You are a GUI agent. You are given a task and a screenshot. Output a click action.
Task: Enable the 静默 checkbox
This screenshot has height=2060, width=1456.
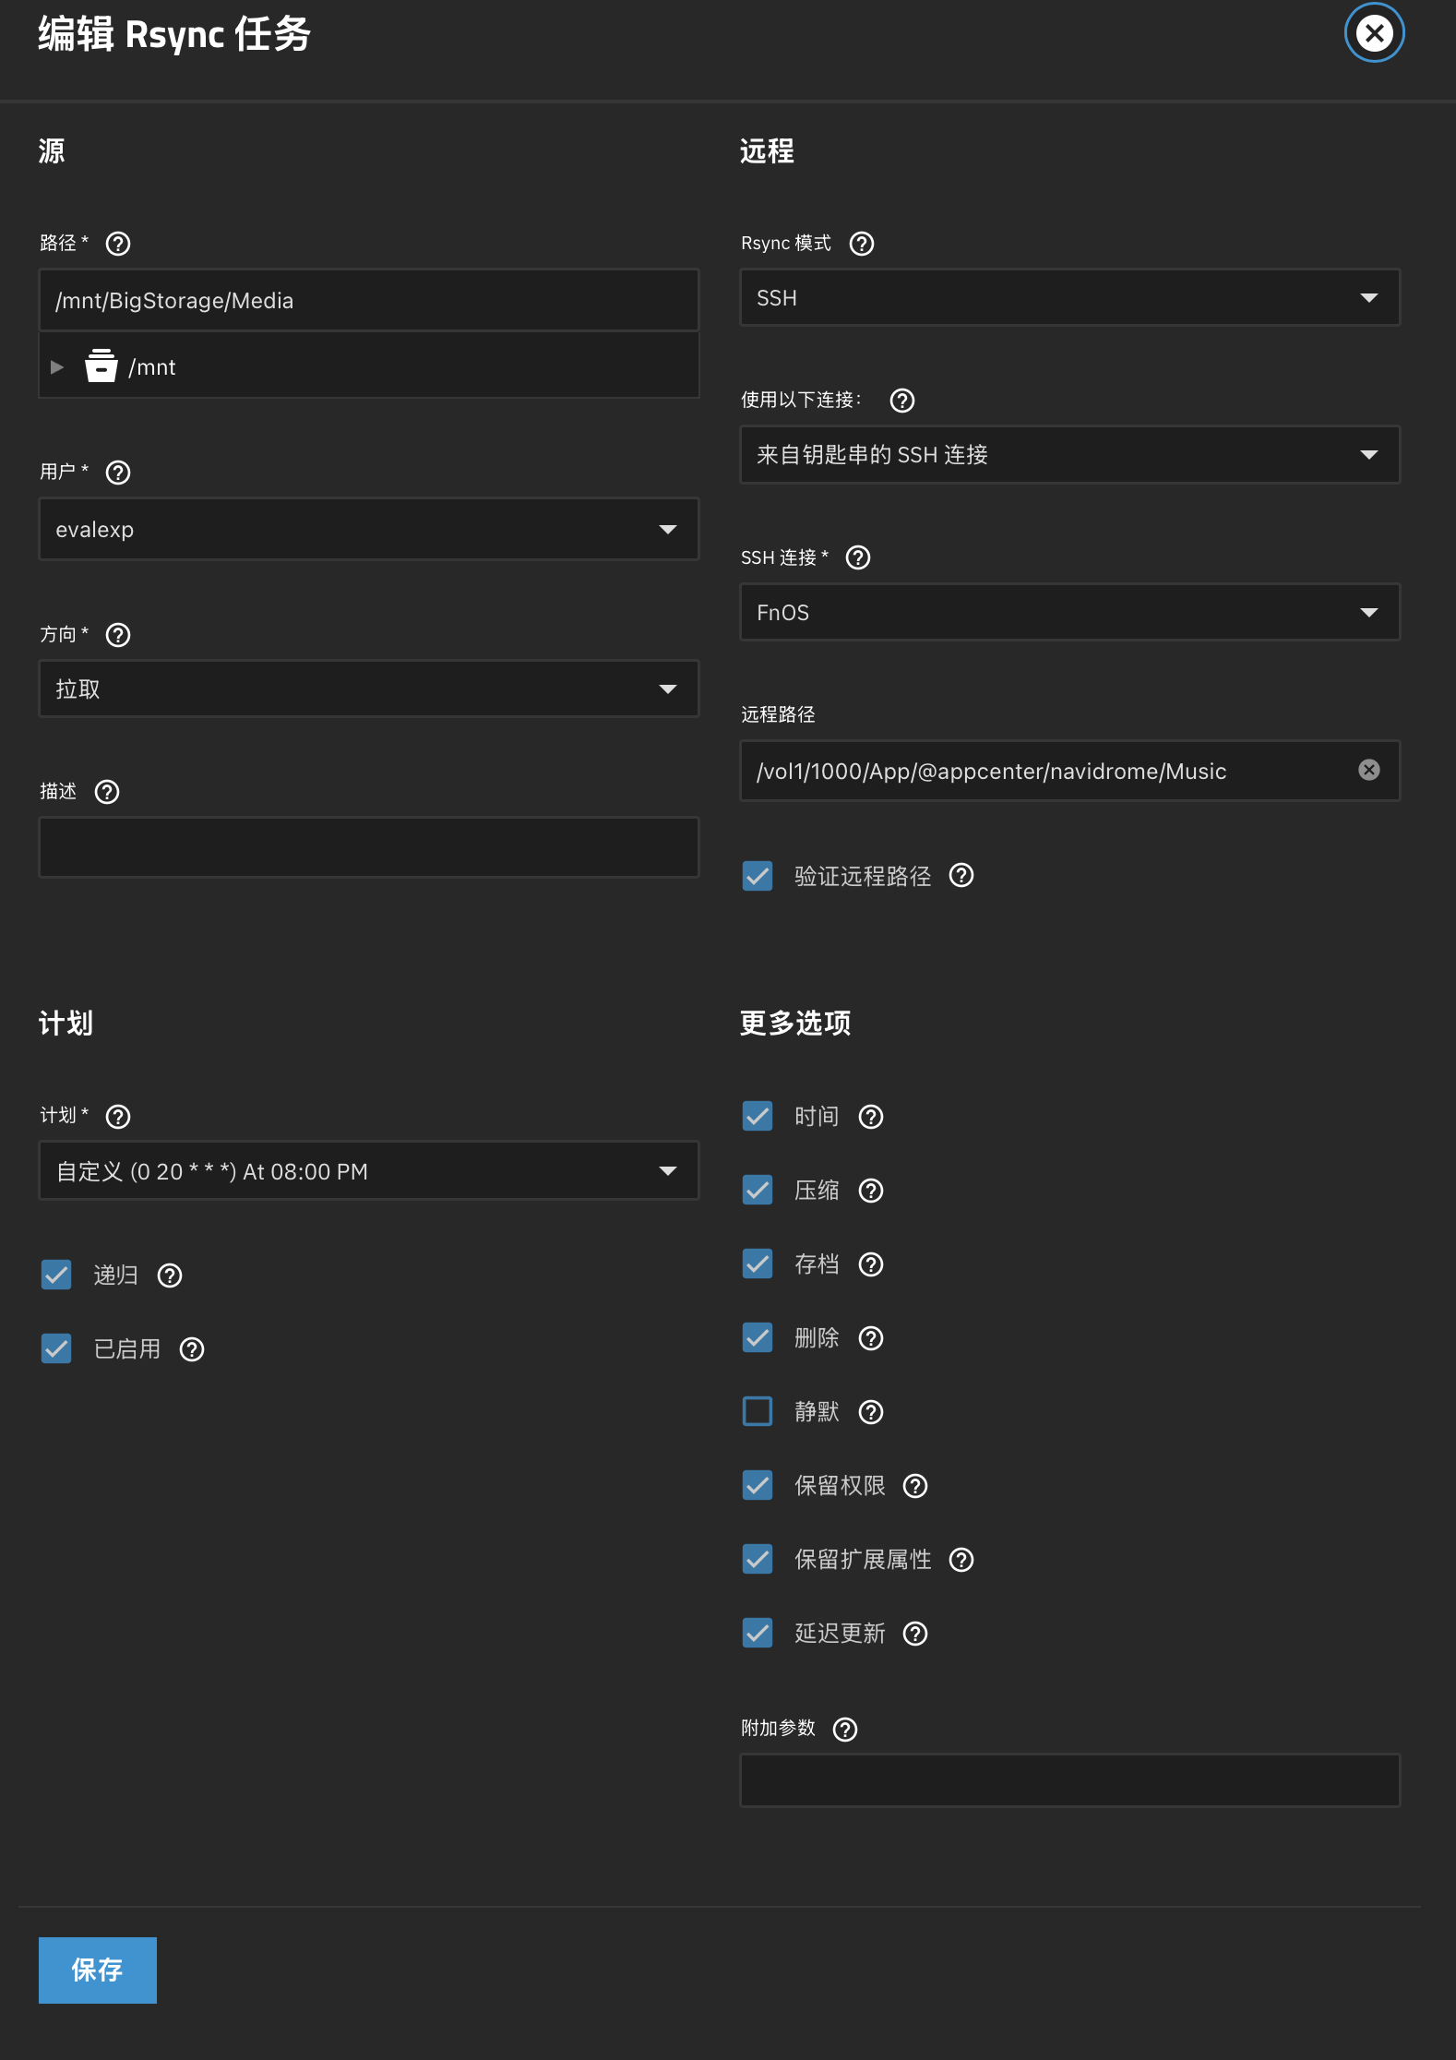[x=758, y=1411]
